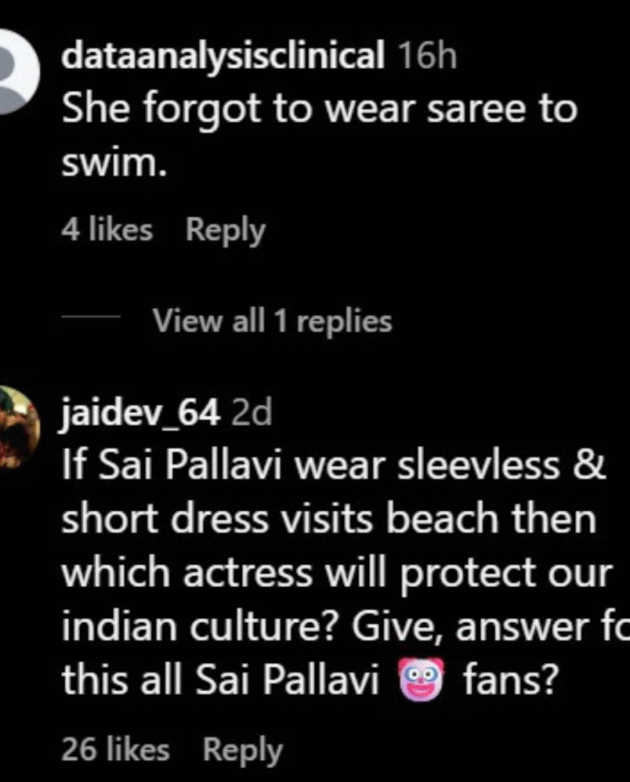Click the 2d timestamp
Image resolution: width=630 pixels, height=782 pixels.
[x=252, y=413]
